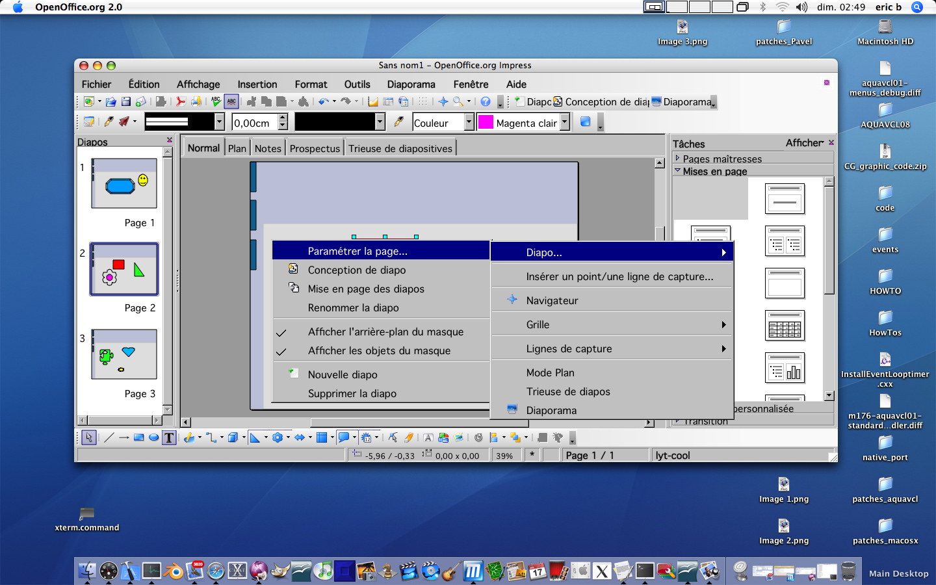Screen dimensions: 936x585
Task: Open the line style dropdown
Action: [219, 122]
